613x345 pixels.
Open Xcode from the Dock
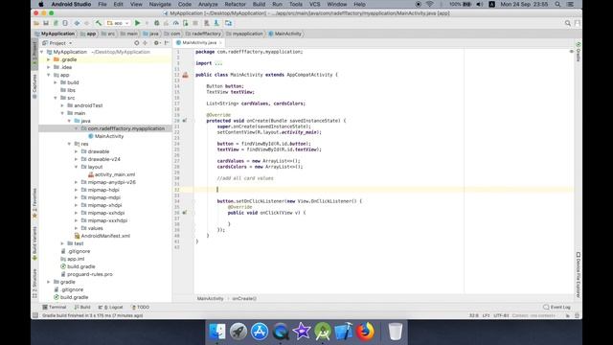click(344, 332)
